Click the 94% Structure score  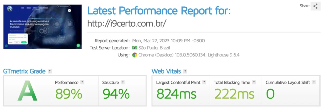pos(116,94)
